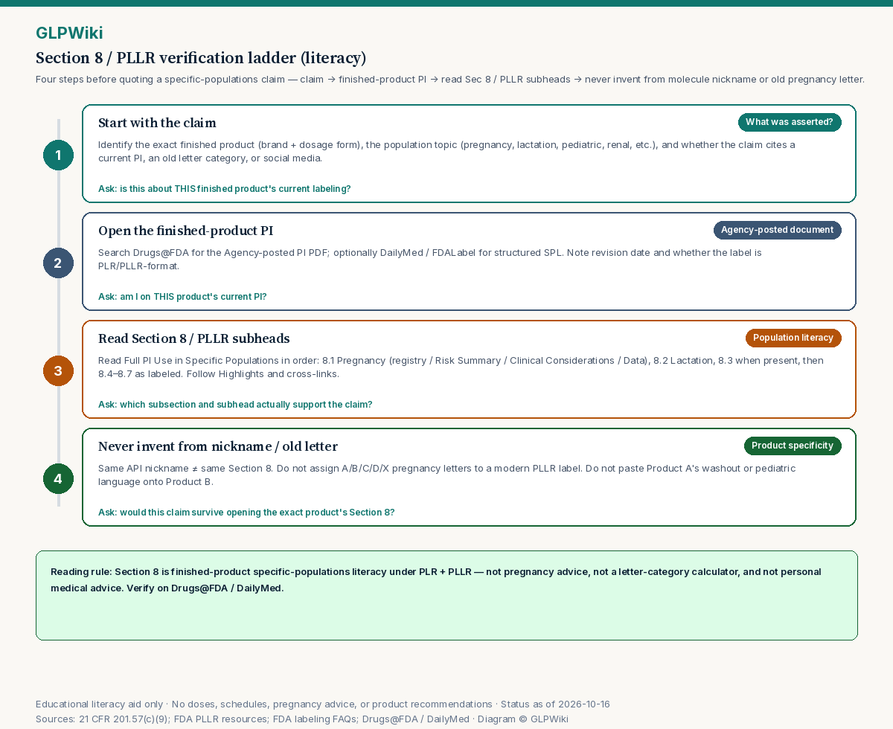This screenshot has height=729, width=893.
Task: Click the 'Population literacy' badge
Action: [793, 338]
